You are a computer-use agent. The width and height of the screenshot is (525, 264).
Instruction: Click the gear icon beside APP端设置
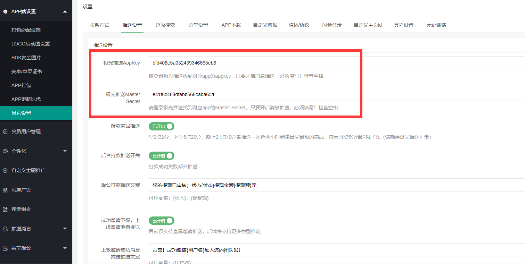[x=5, y=11]
